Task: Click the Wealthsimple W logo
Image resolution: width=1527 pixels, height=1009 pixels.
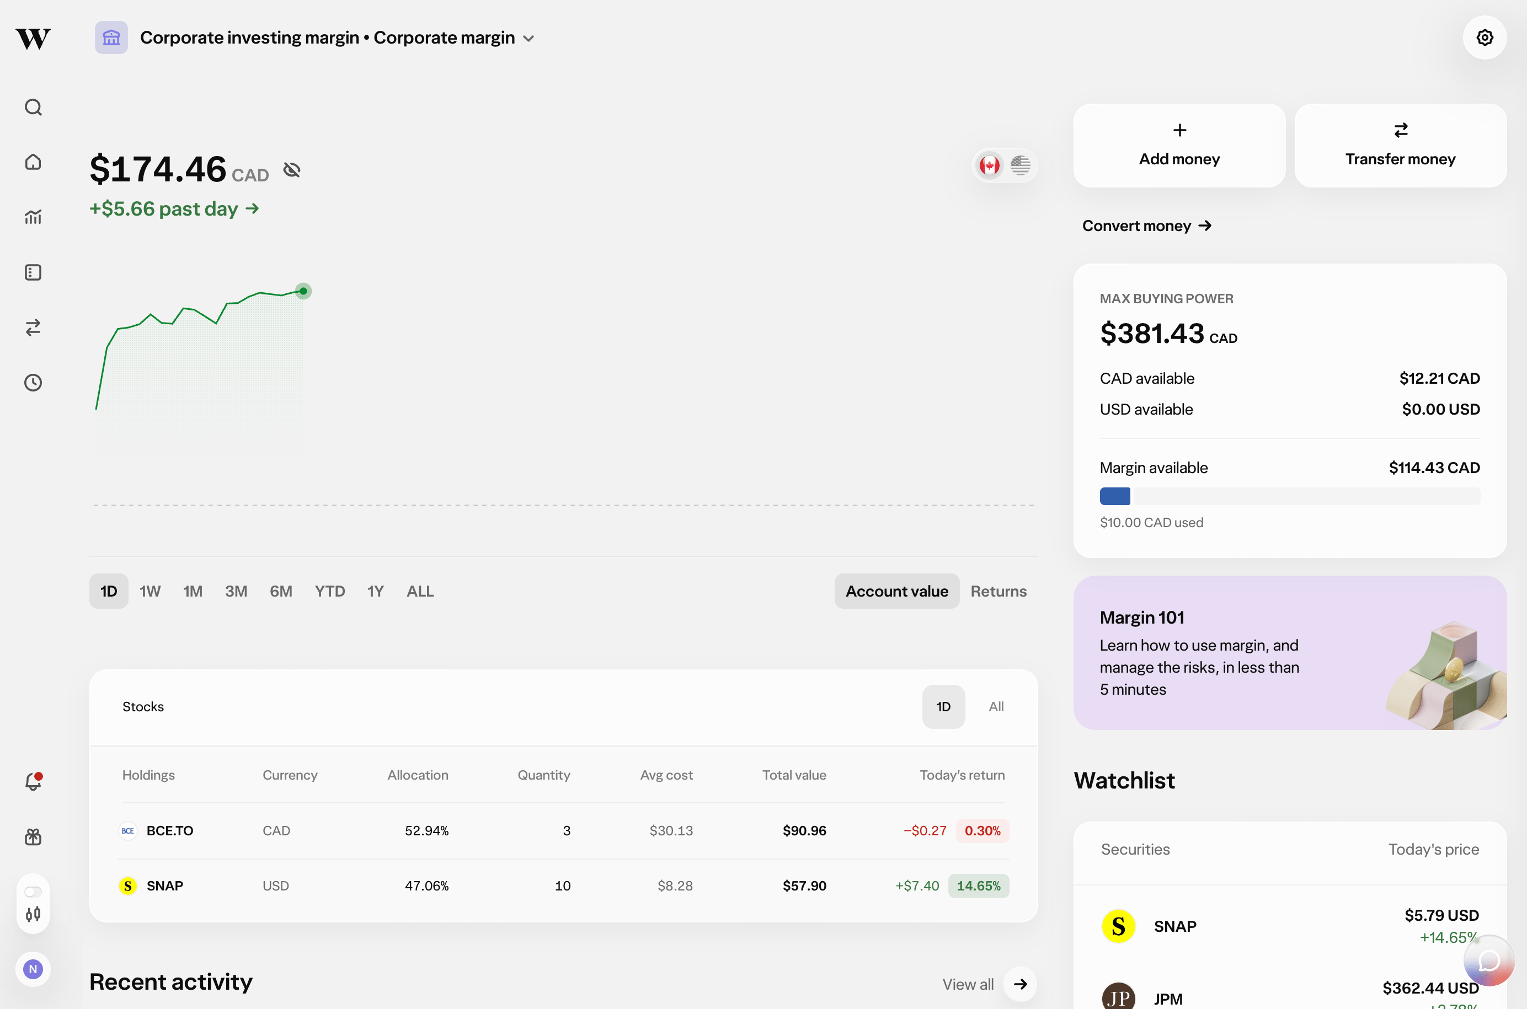Action: [x=33, y=39]
